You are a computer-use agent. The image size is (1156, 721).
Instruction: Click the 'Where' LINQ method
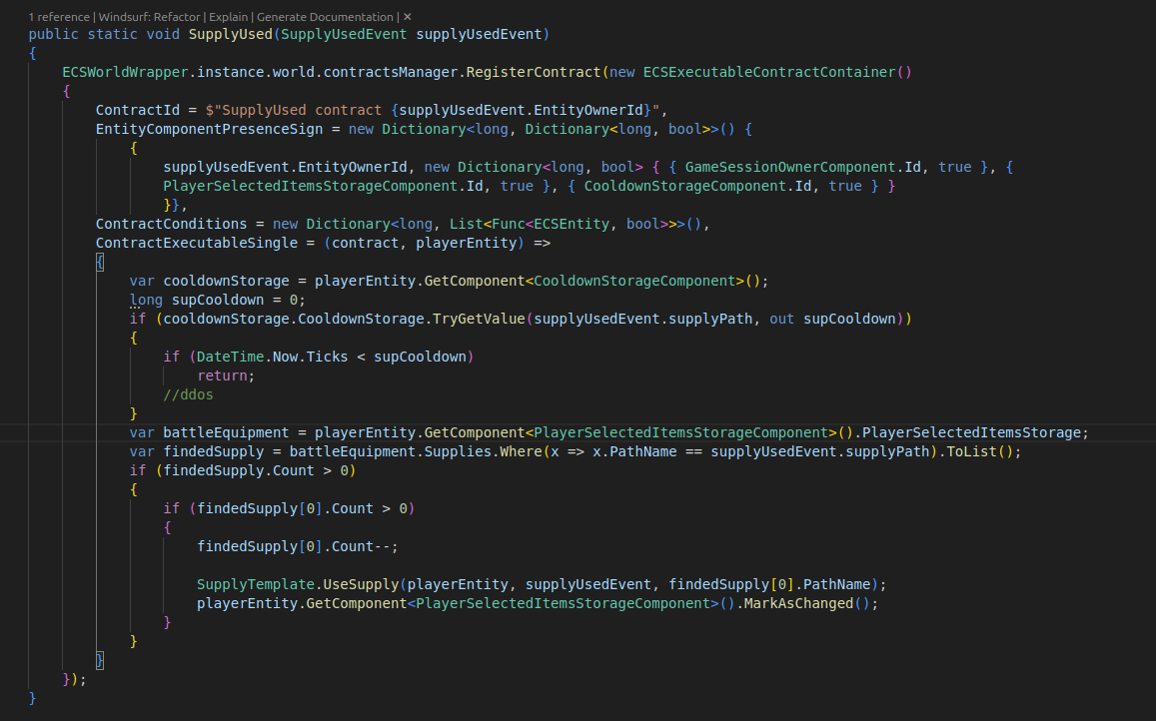[x=522, y=452]
